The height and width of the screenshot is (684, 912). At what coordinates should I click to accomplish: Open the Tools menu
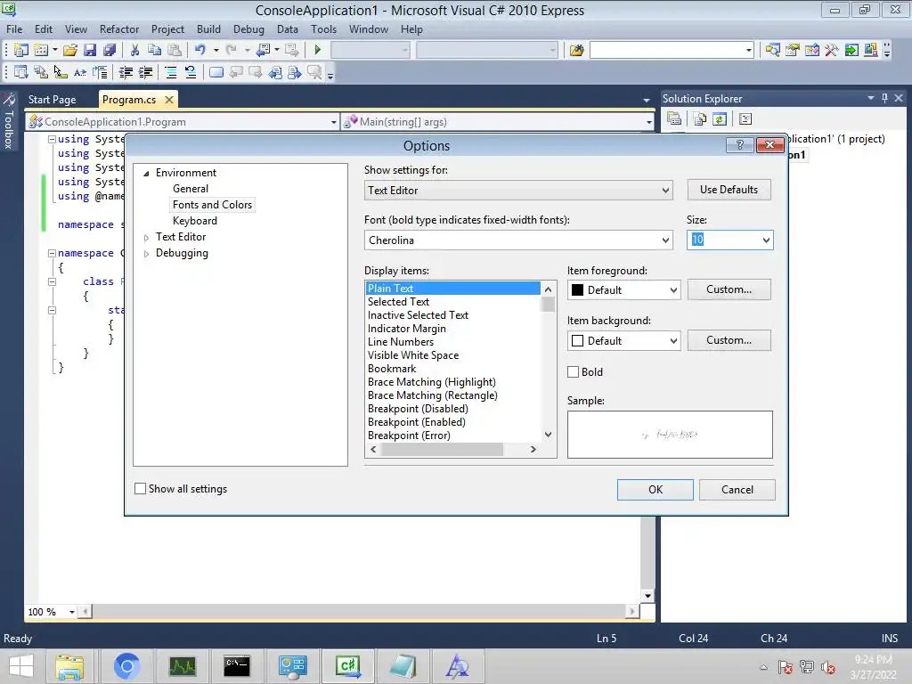pyautogui.click(x=323, y=29)
